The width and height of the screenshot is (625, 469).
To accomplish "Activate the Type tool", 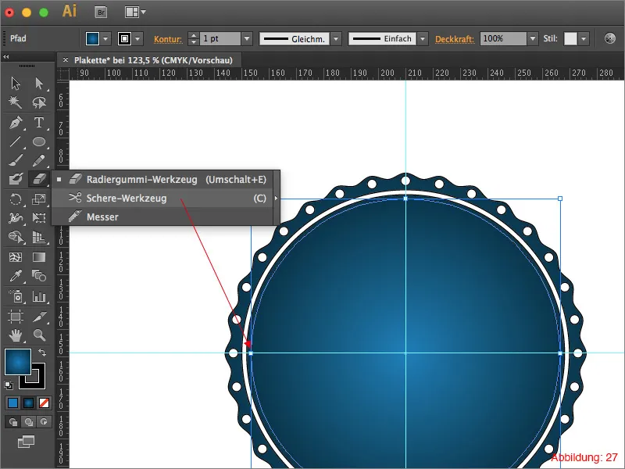I will [x=38, y=123].
